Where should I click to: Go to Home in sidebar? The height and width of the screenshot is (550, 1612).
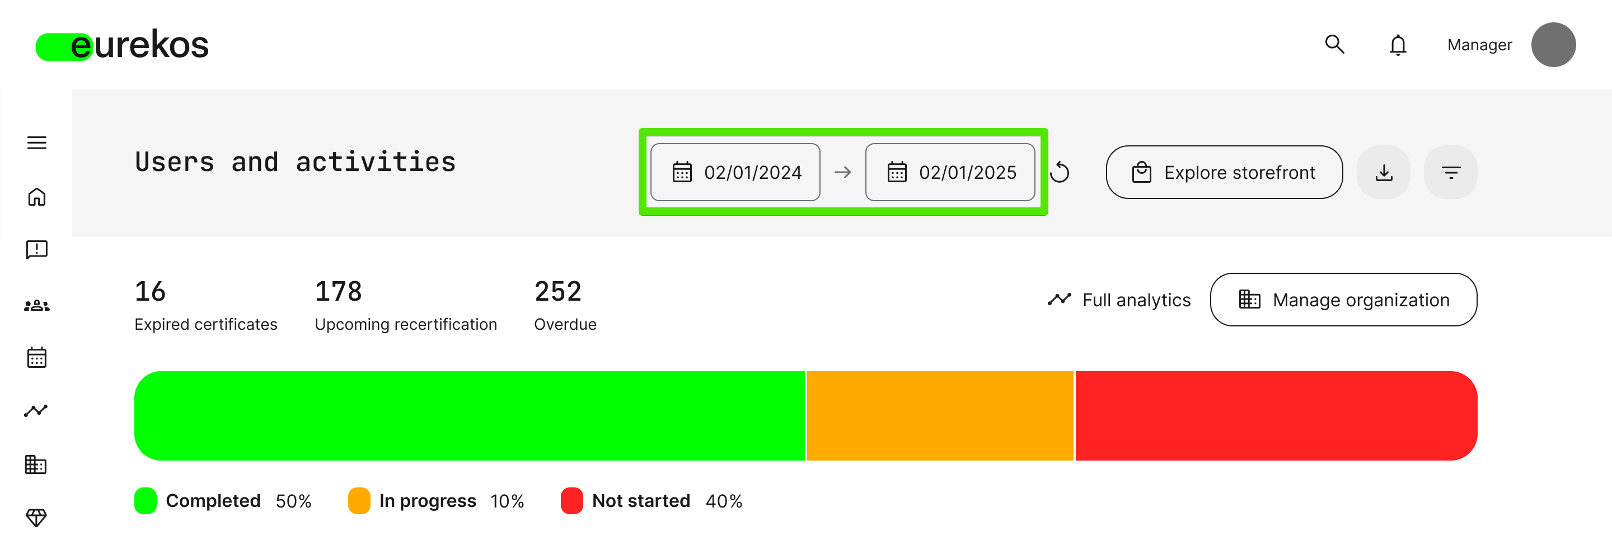coord(37,197)
